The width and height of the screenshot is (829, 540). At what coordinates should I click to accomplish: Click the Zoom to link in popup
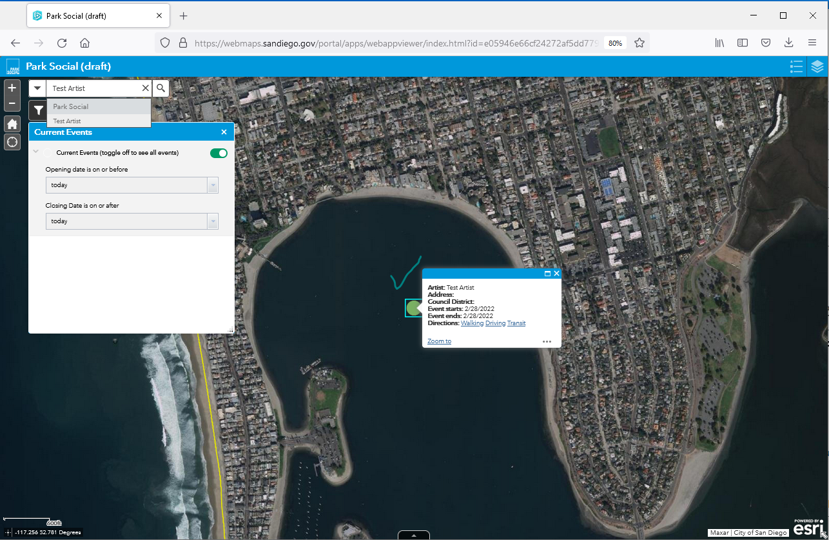(439, 341)
